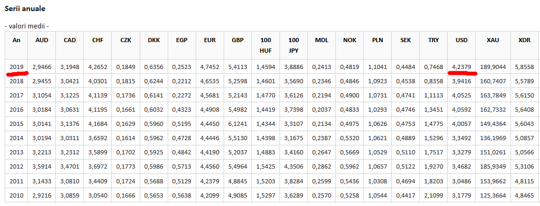Select the 2015 year cell

point(16,124)
